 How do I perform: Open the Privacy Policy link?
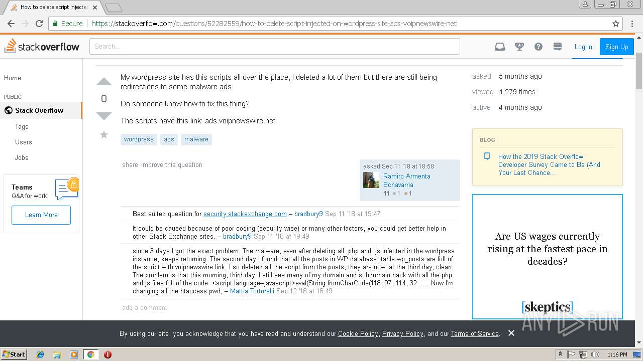coord(403,333)
